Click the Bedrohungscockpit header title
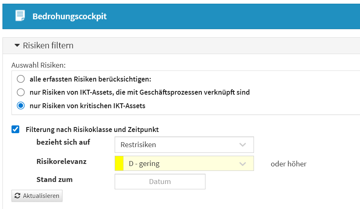The width and height of the screenshot is (360, 209). click(x=69, y=16)
